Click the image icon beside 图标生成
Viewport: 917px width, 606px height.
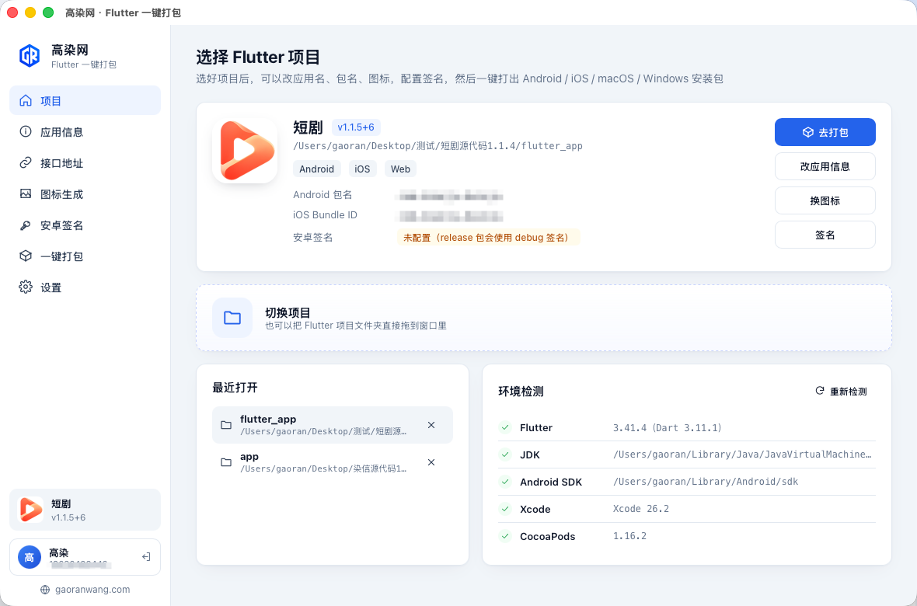pyautogui.click(x=26, y=193)
